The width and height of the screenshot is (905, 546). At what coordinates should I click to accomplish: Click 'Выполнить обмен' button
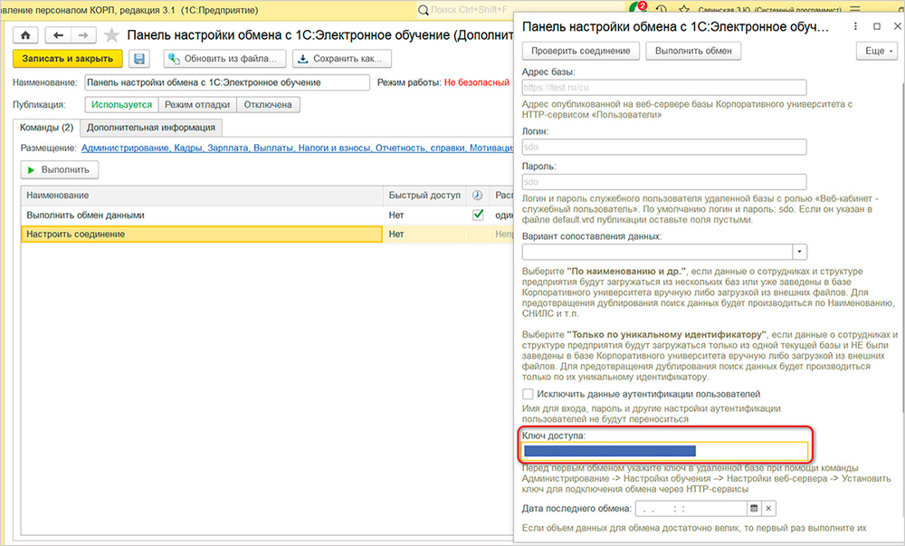tap(693, 51)
